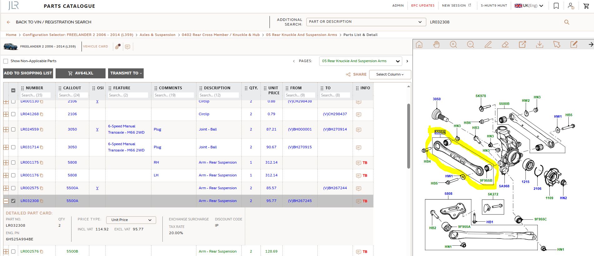Click the bookmark icon in header

tap(556, 6)
